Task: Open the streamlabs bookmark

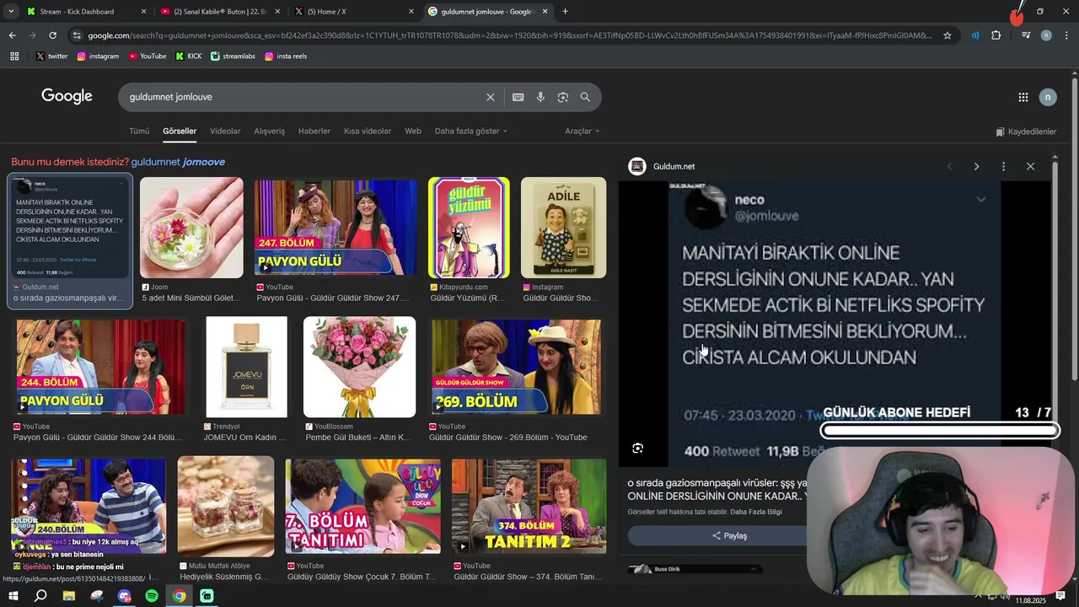Action: [233, 56]
